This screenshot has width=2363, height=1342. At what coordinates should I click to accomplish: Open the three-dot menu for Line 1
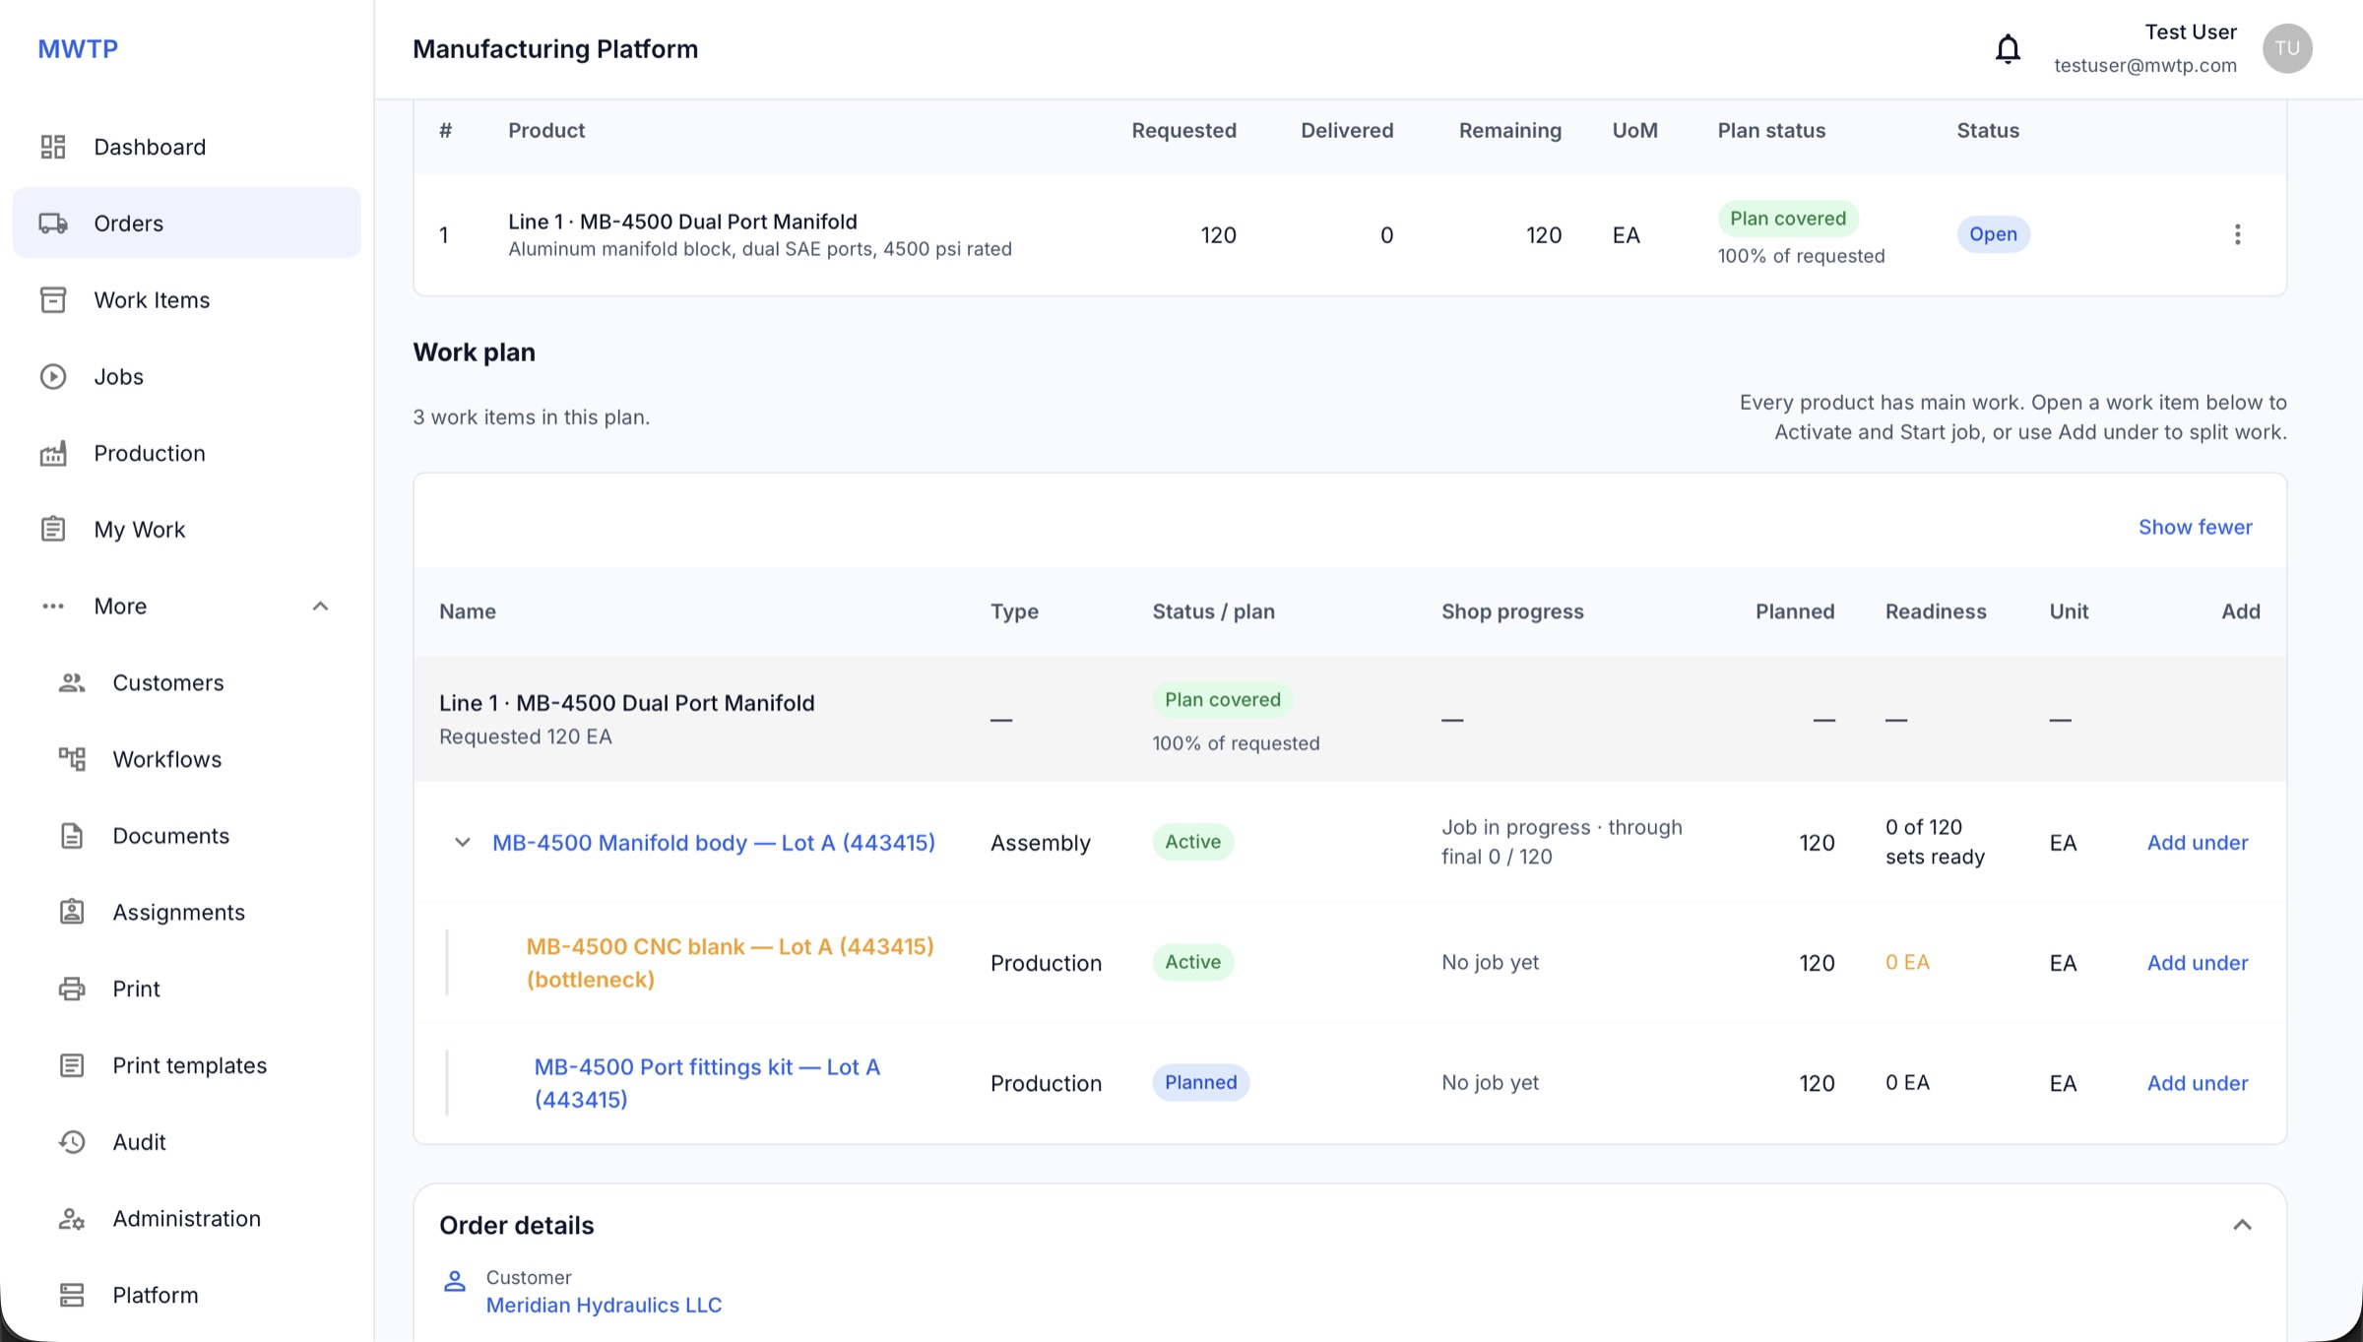click(2237, 234)
